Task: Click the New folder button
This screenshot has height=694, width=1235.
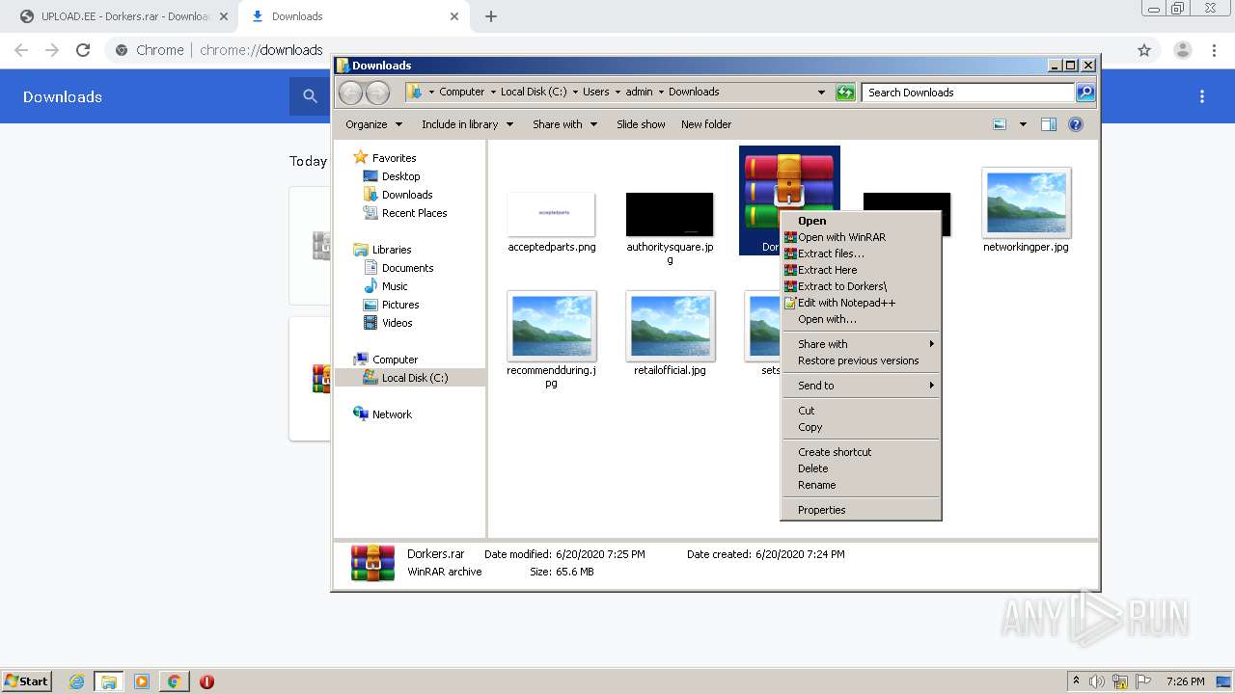Action: (706, 124)
